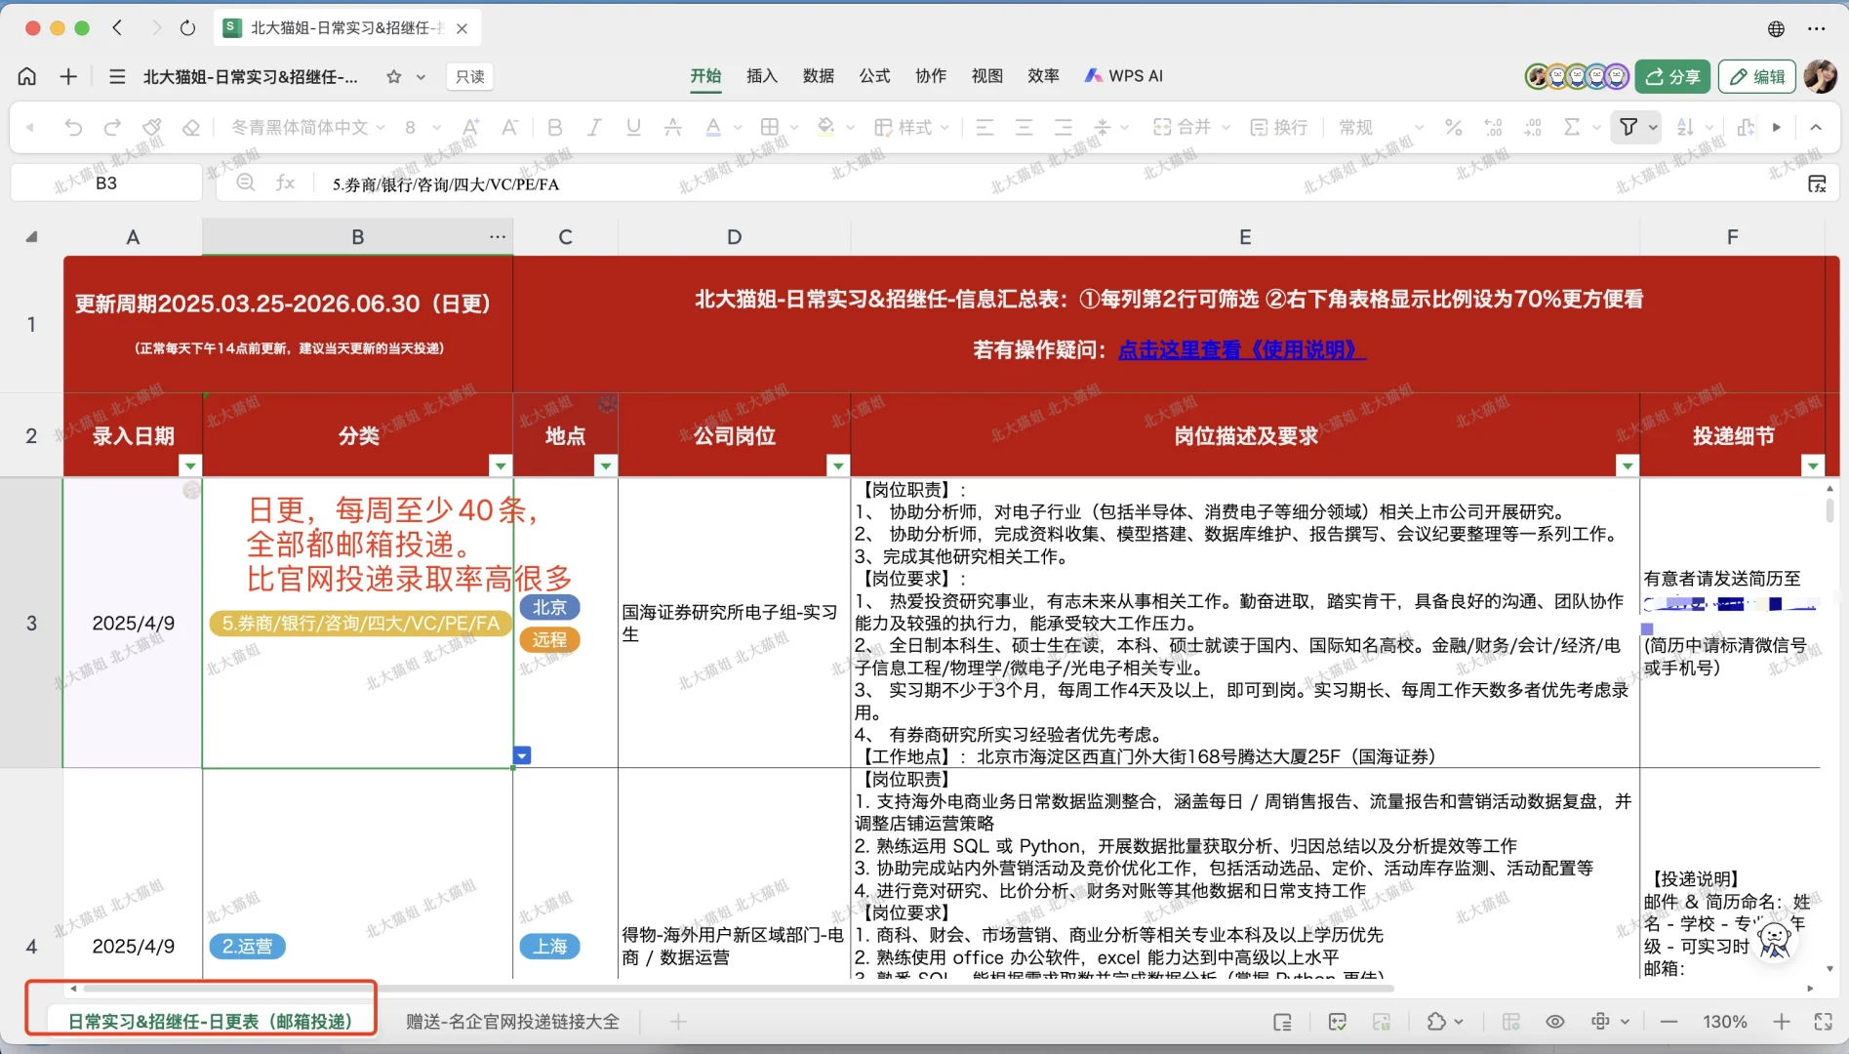Click the fx insert function icon
The height and width of the screenshot is (1054, 1849).
[285, 182]
